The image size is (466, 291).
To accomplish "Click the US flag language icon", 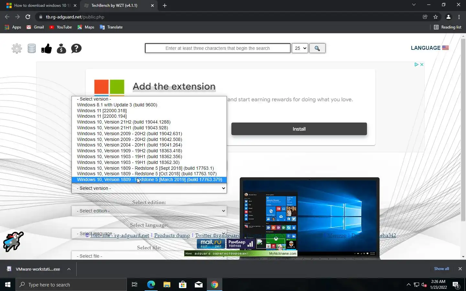I will coord(446,48).
